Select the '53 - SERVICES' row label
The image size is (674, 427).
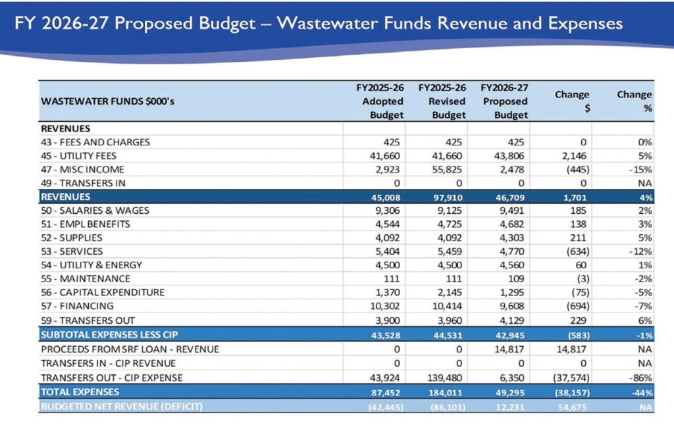pyautogui.click(x=72, y=252)
